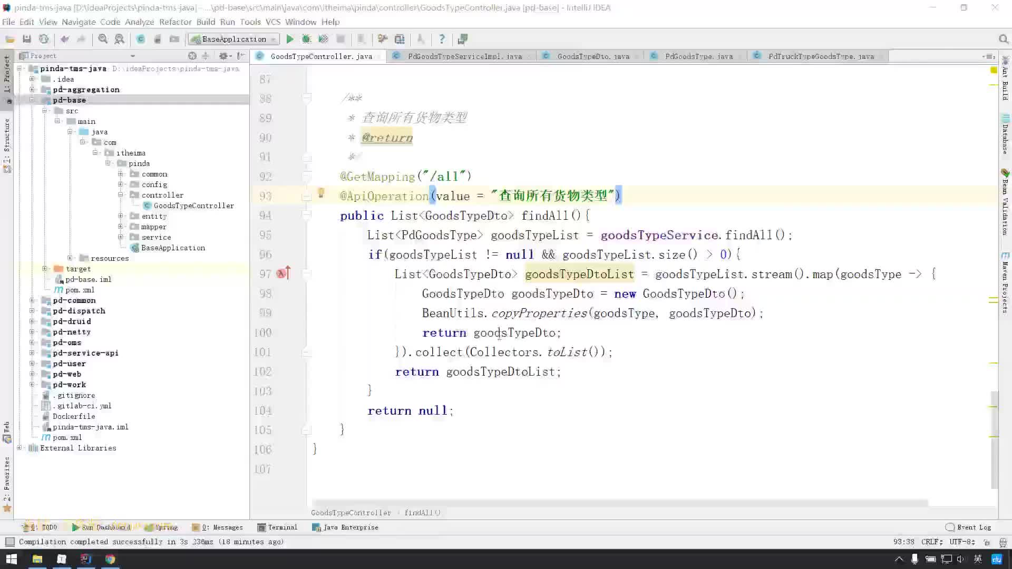Image resolution: width=1012 pixels, height=569 pixels.
Task: Click the editor vertical scrollbar thumb
Action: point(994,440)
